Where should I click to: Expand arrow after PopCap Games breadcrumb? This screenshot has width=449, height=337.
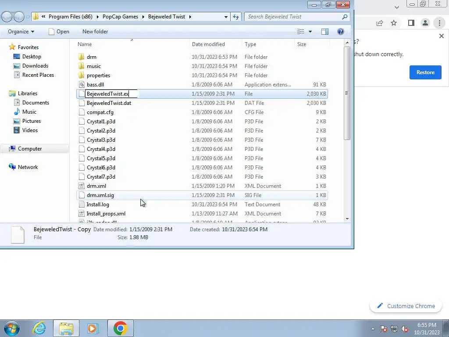(x=143, y=17)
